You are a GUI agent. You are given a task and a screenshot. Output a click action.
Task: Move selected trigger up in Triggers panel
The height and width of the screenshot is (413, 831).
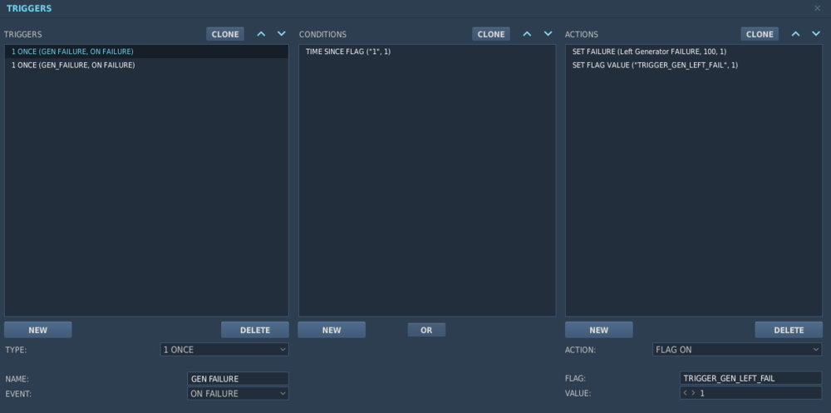pos(261,34)
